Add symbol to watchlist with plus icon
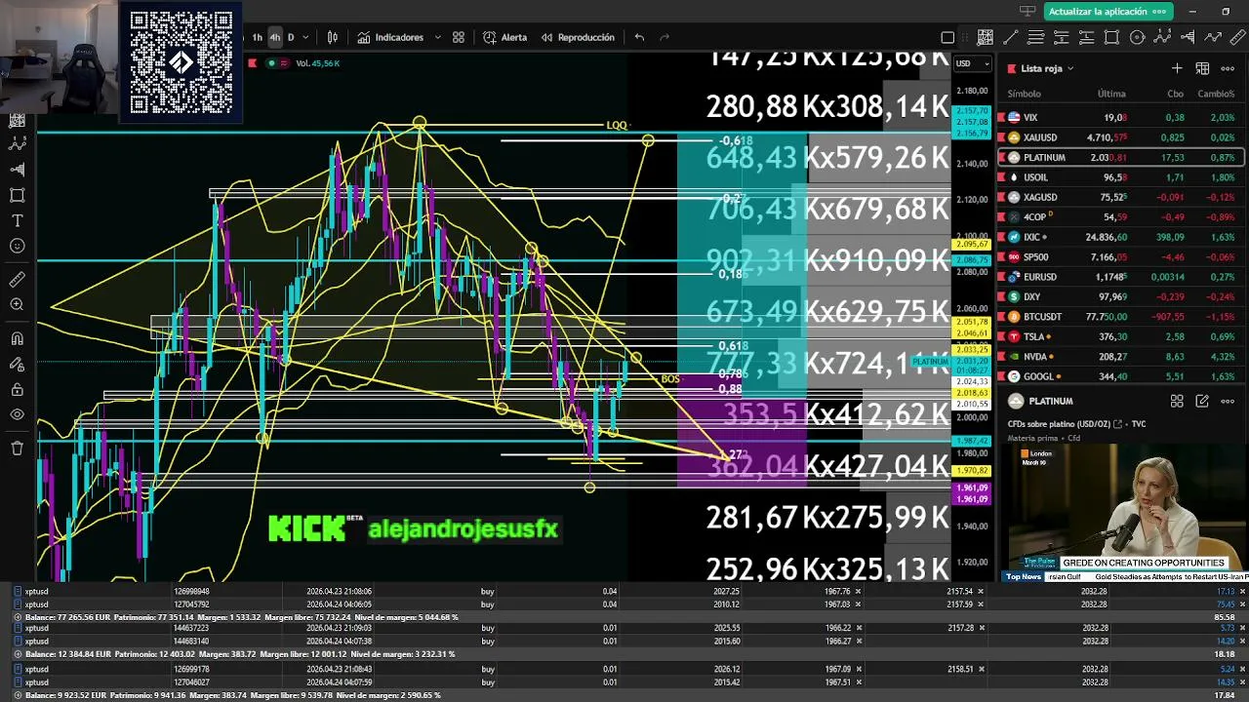Screen dimensions: 1249x702 click(x=1177, y=68)
